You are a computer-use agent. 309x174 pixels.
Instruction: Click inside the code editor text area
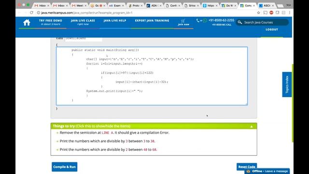tap(152, 76)
